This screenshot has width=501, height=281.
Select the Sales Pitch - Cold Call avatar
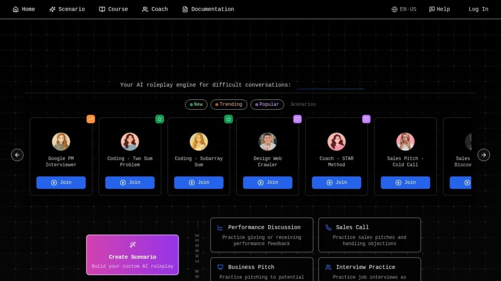click(x=405, y=142)
